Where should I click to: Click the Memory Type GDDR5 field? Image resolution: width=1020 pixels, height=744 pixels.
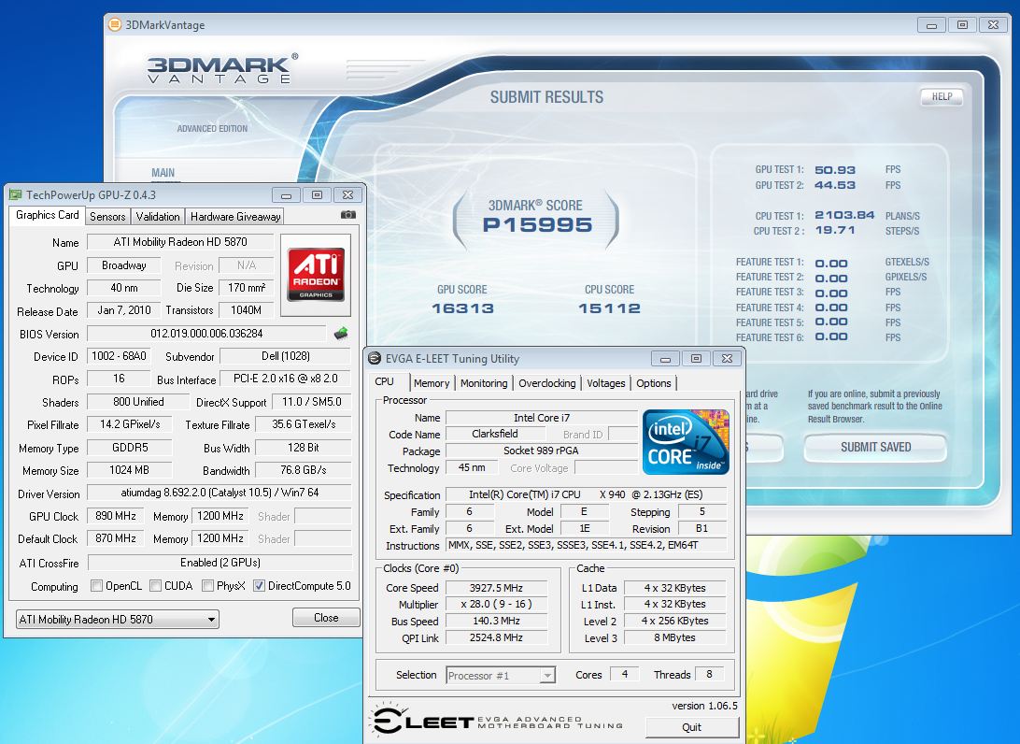coord(130,448)
